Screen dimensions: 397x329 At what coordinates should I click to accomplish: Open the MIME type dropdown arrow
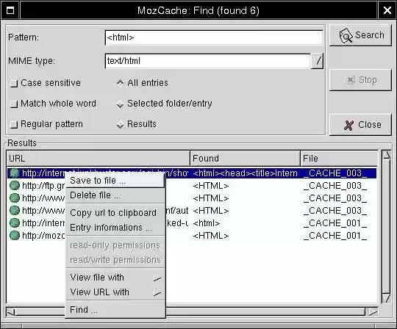(318, 61)
